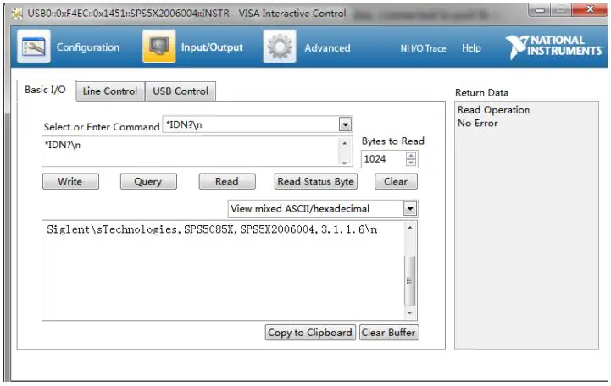The width and height of the screenshot is (611, 386).
Task: Open the Help menu
Action: tap(471, 48)
